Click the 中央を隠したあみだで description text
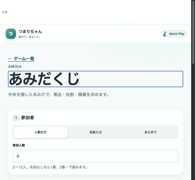This screenshot has width=195, height=180. (x=59, y=94)
